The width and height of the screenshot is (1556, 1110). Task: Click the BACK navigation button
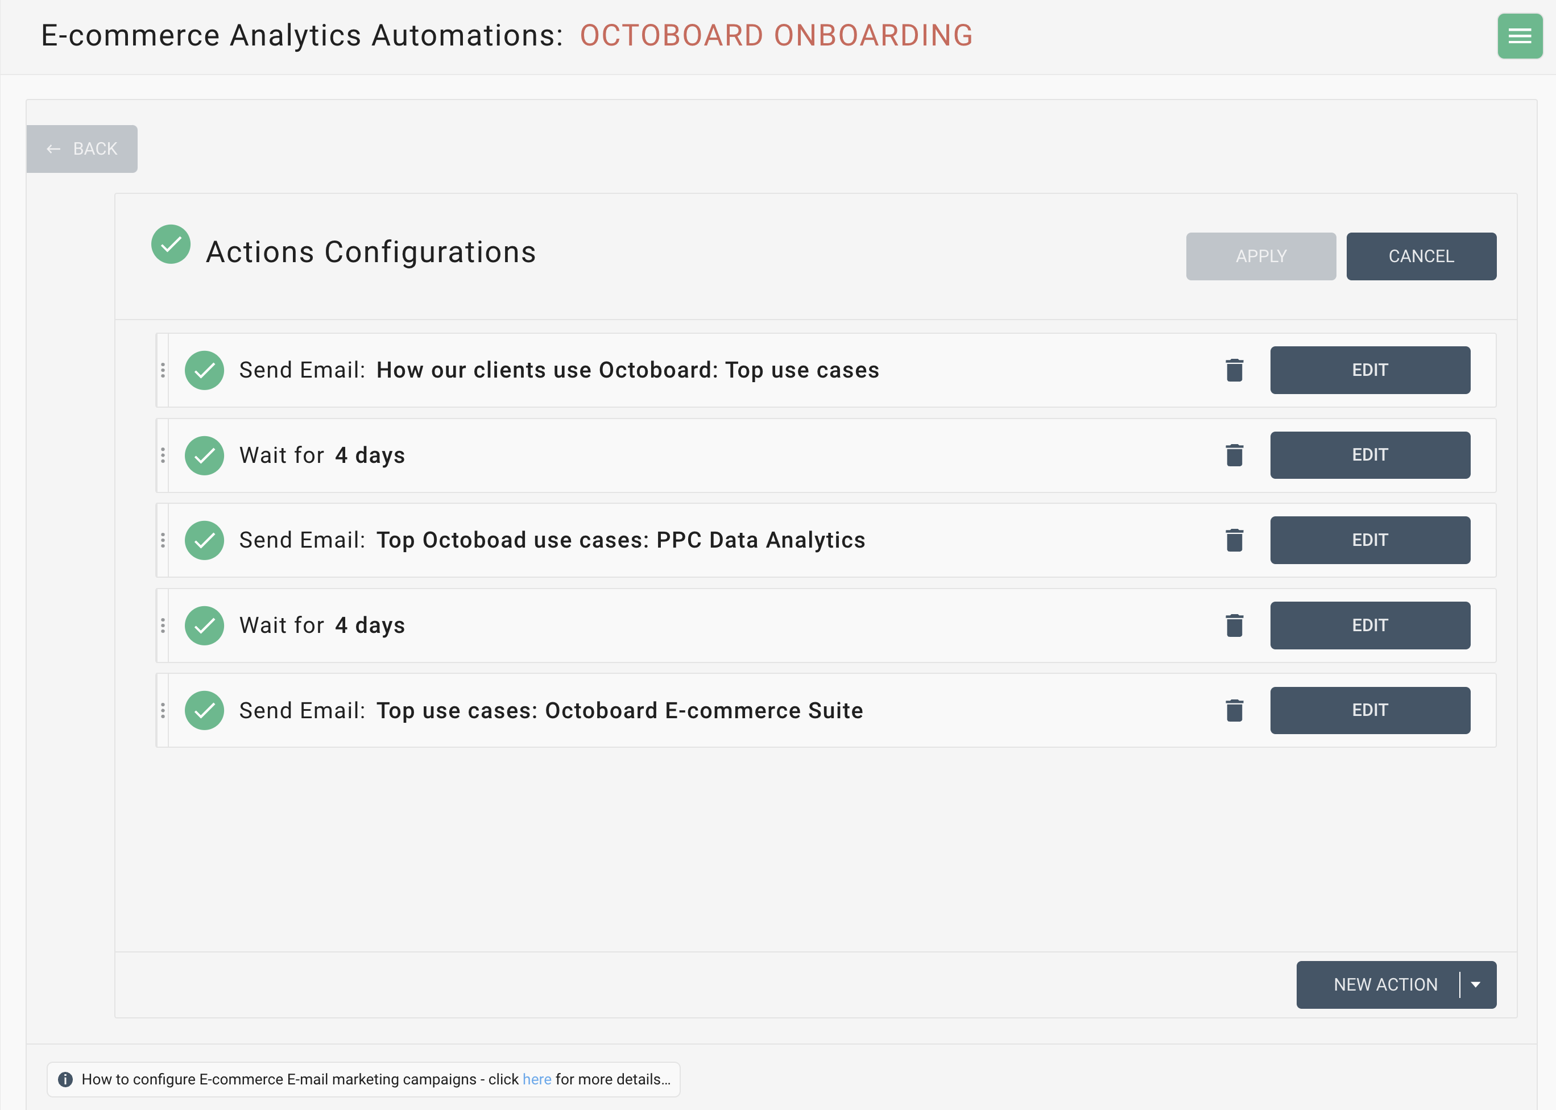pyautogui.click(x=83, y=148)
